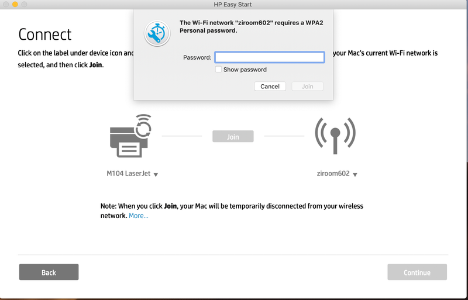Minimize the HP Easy Start window
This screenshot has height=300, width=468.
point(15,4)
